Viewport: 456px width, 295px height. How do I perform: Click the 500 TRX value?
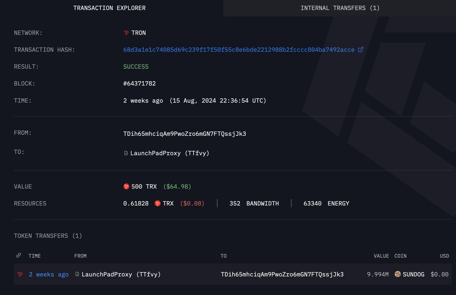tap(144, 187)
